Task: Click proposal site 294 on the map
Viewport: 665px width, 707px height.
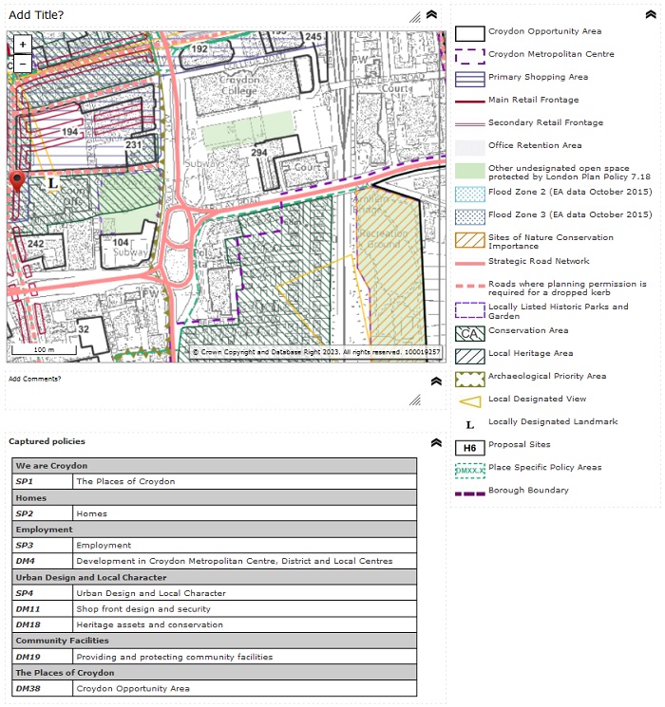Action: pos(259,153)
